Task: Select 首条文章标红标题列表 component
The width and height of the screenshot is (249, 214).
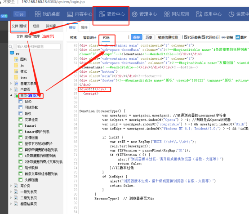Action: coord(41,174)
